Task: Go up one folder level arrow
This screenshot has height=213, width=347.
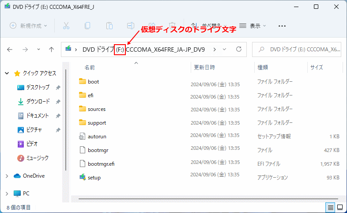Action: point(52,49)
